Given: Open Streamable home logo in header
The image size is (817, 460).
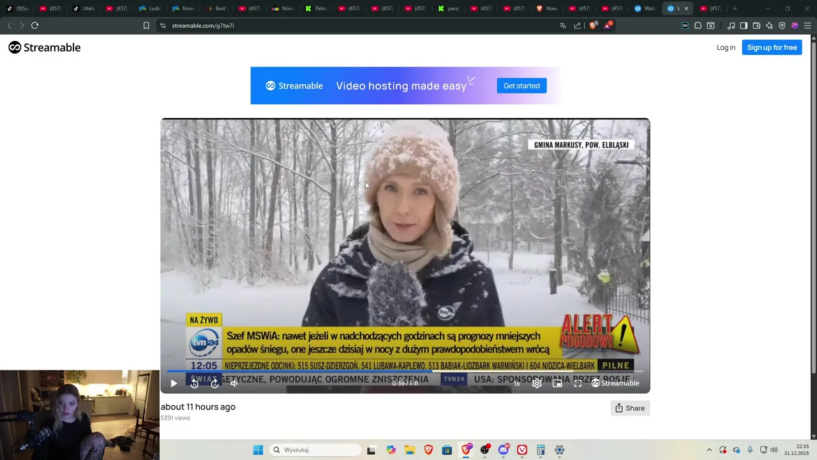Looking at the screenshot, I should 45,47.
